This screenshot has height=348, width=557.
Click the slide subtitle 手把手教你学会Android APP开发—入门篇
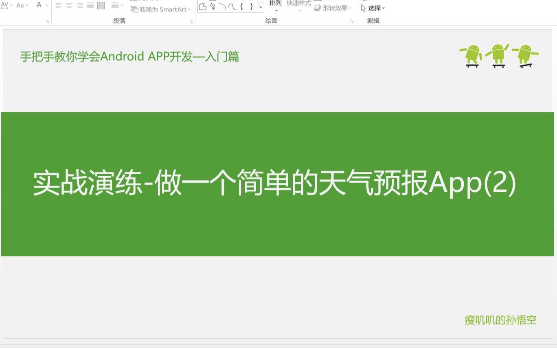pyautogui.click(x=129, y=57)
